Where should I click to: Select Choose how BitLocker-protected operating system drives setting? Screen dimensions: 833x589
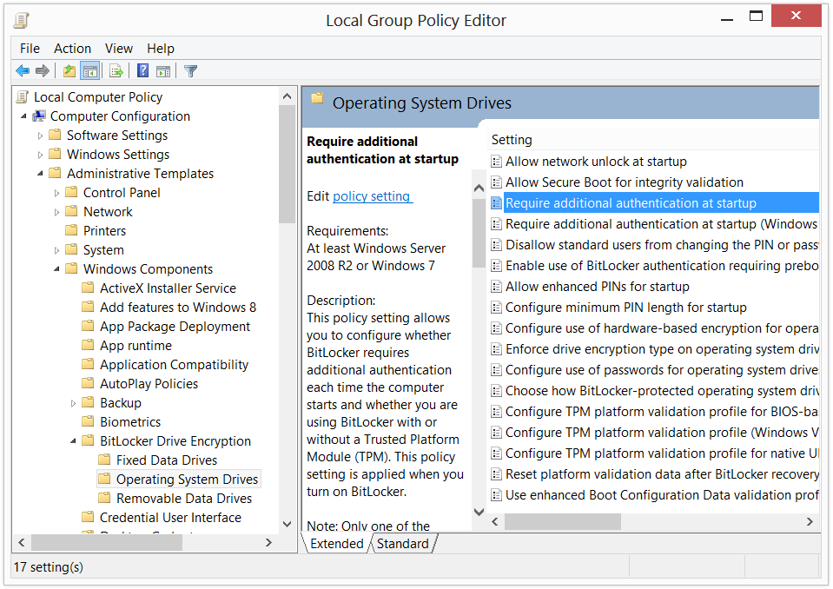(x=655, y=391)
